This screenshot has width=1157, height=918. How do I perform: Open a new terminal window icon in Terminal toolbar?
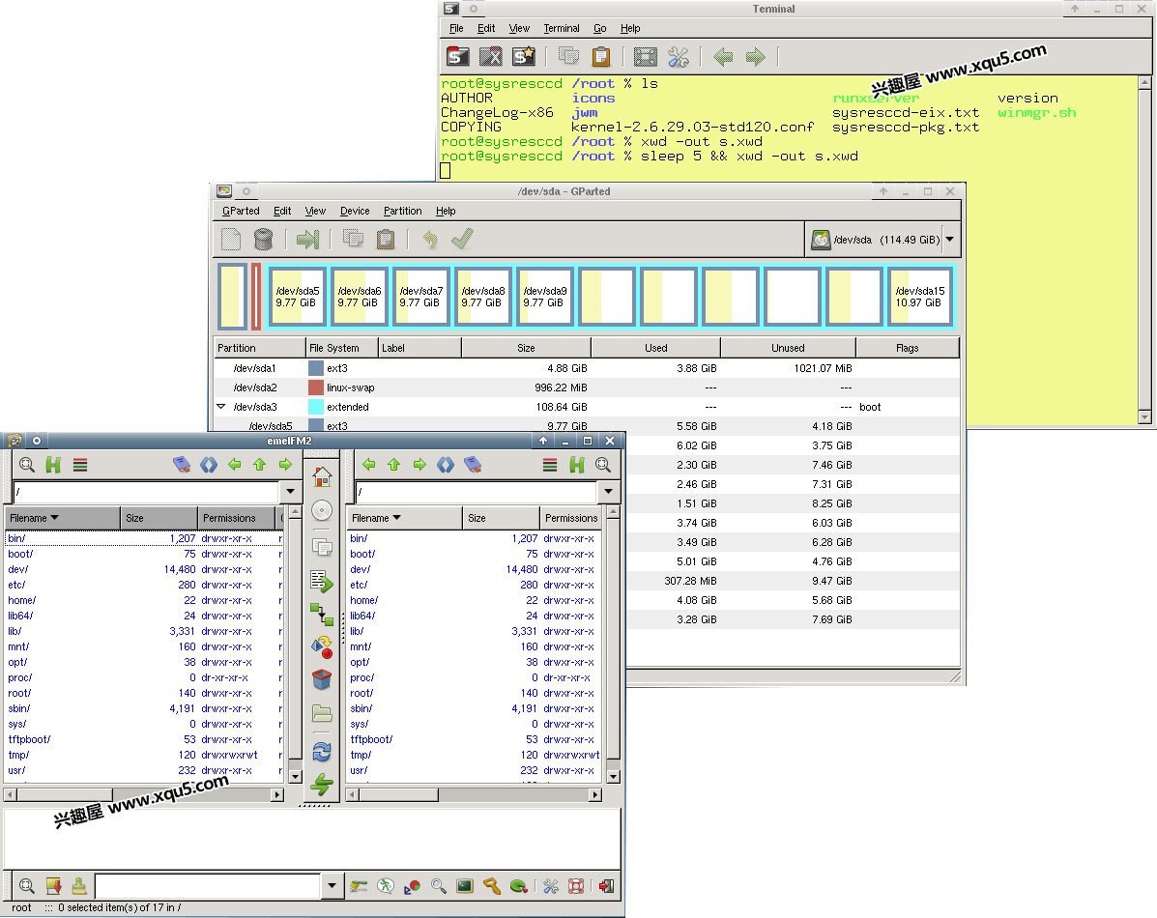pyautogui.click(x=457, y=57)
